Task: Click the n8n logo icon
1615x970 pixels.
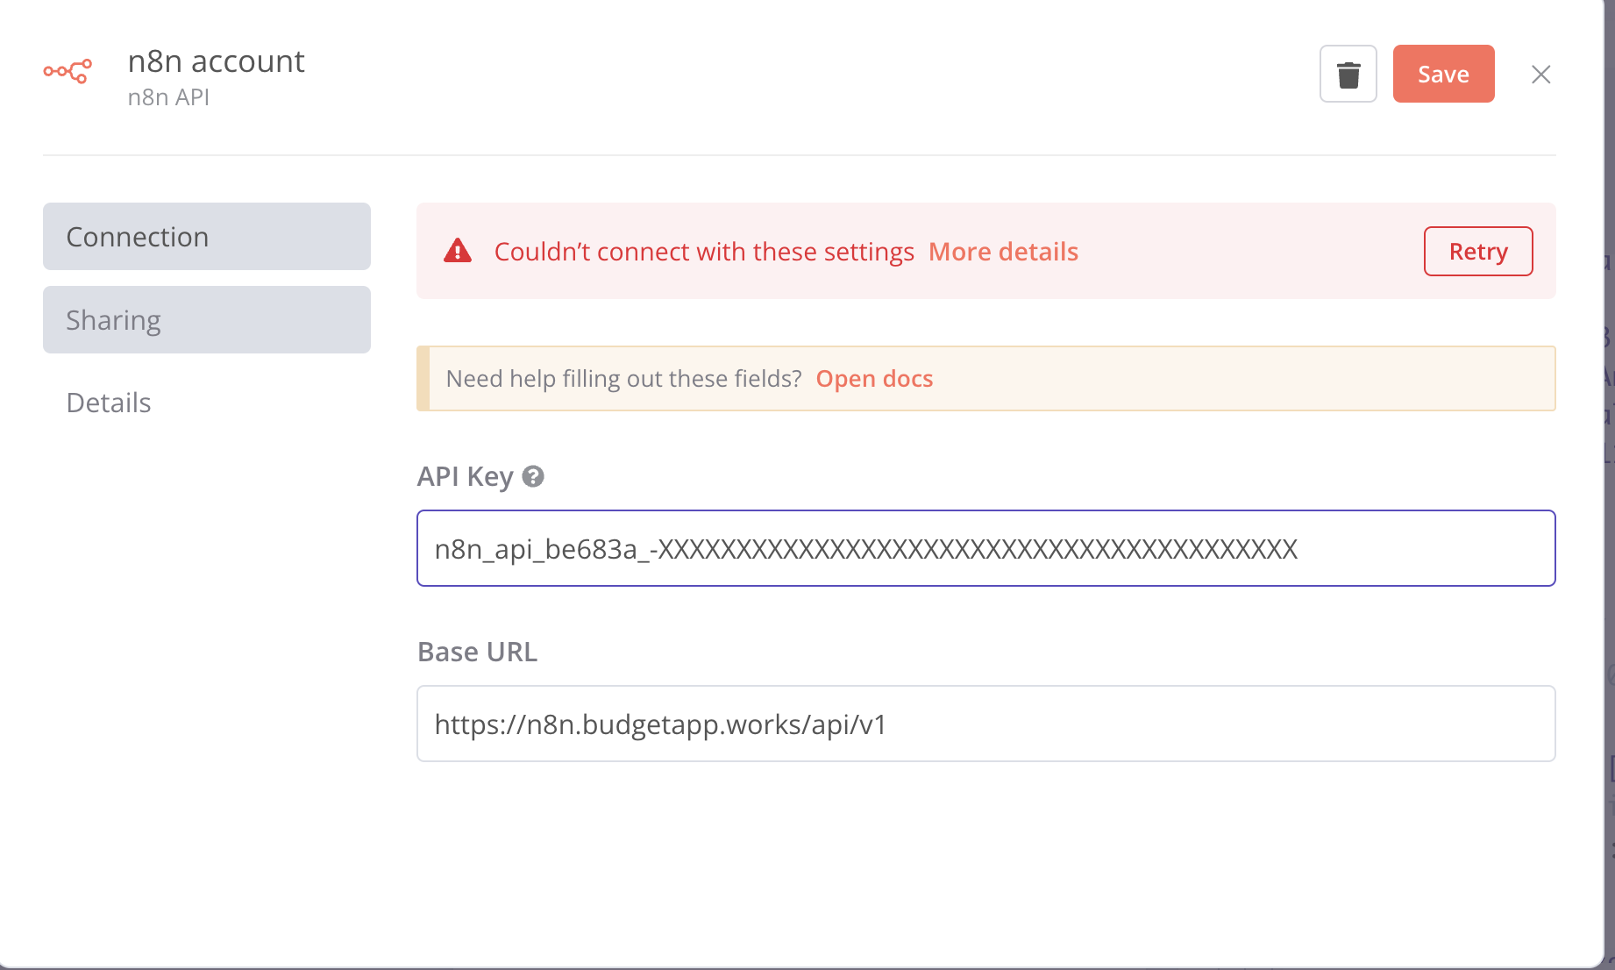Action: point(68,72)
